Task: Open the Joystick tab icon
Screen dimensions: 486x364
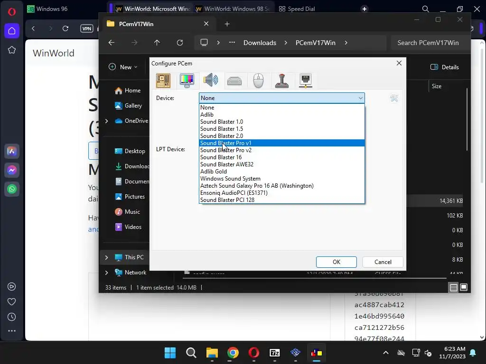Action: 282,81
